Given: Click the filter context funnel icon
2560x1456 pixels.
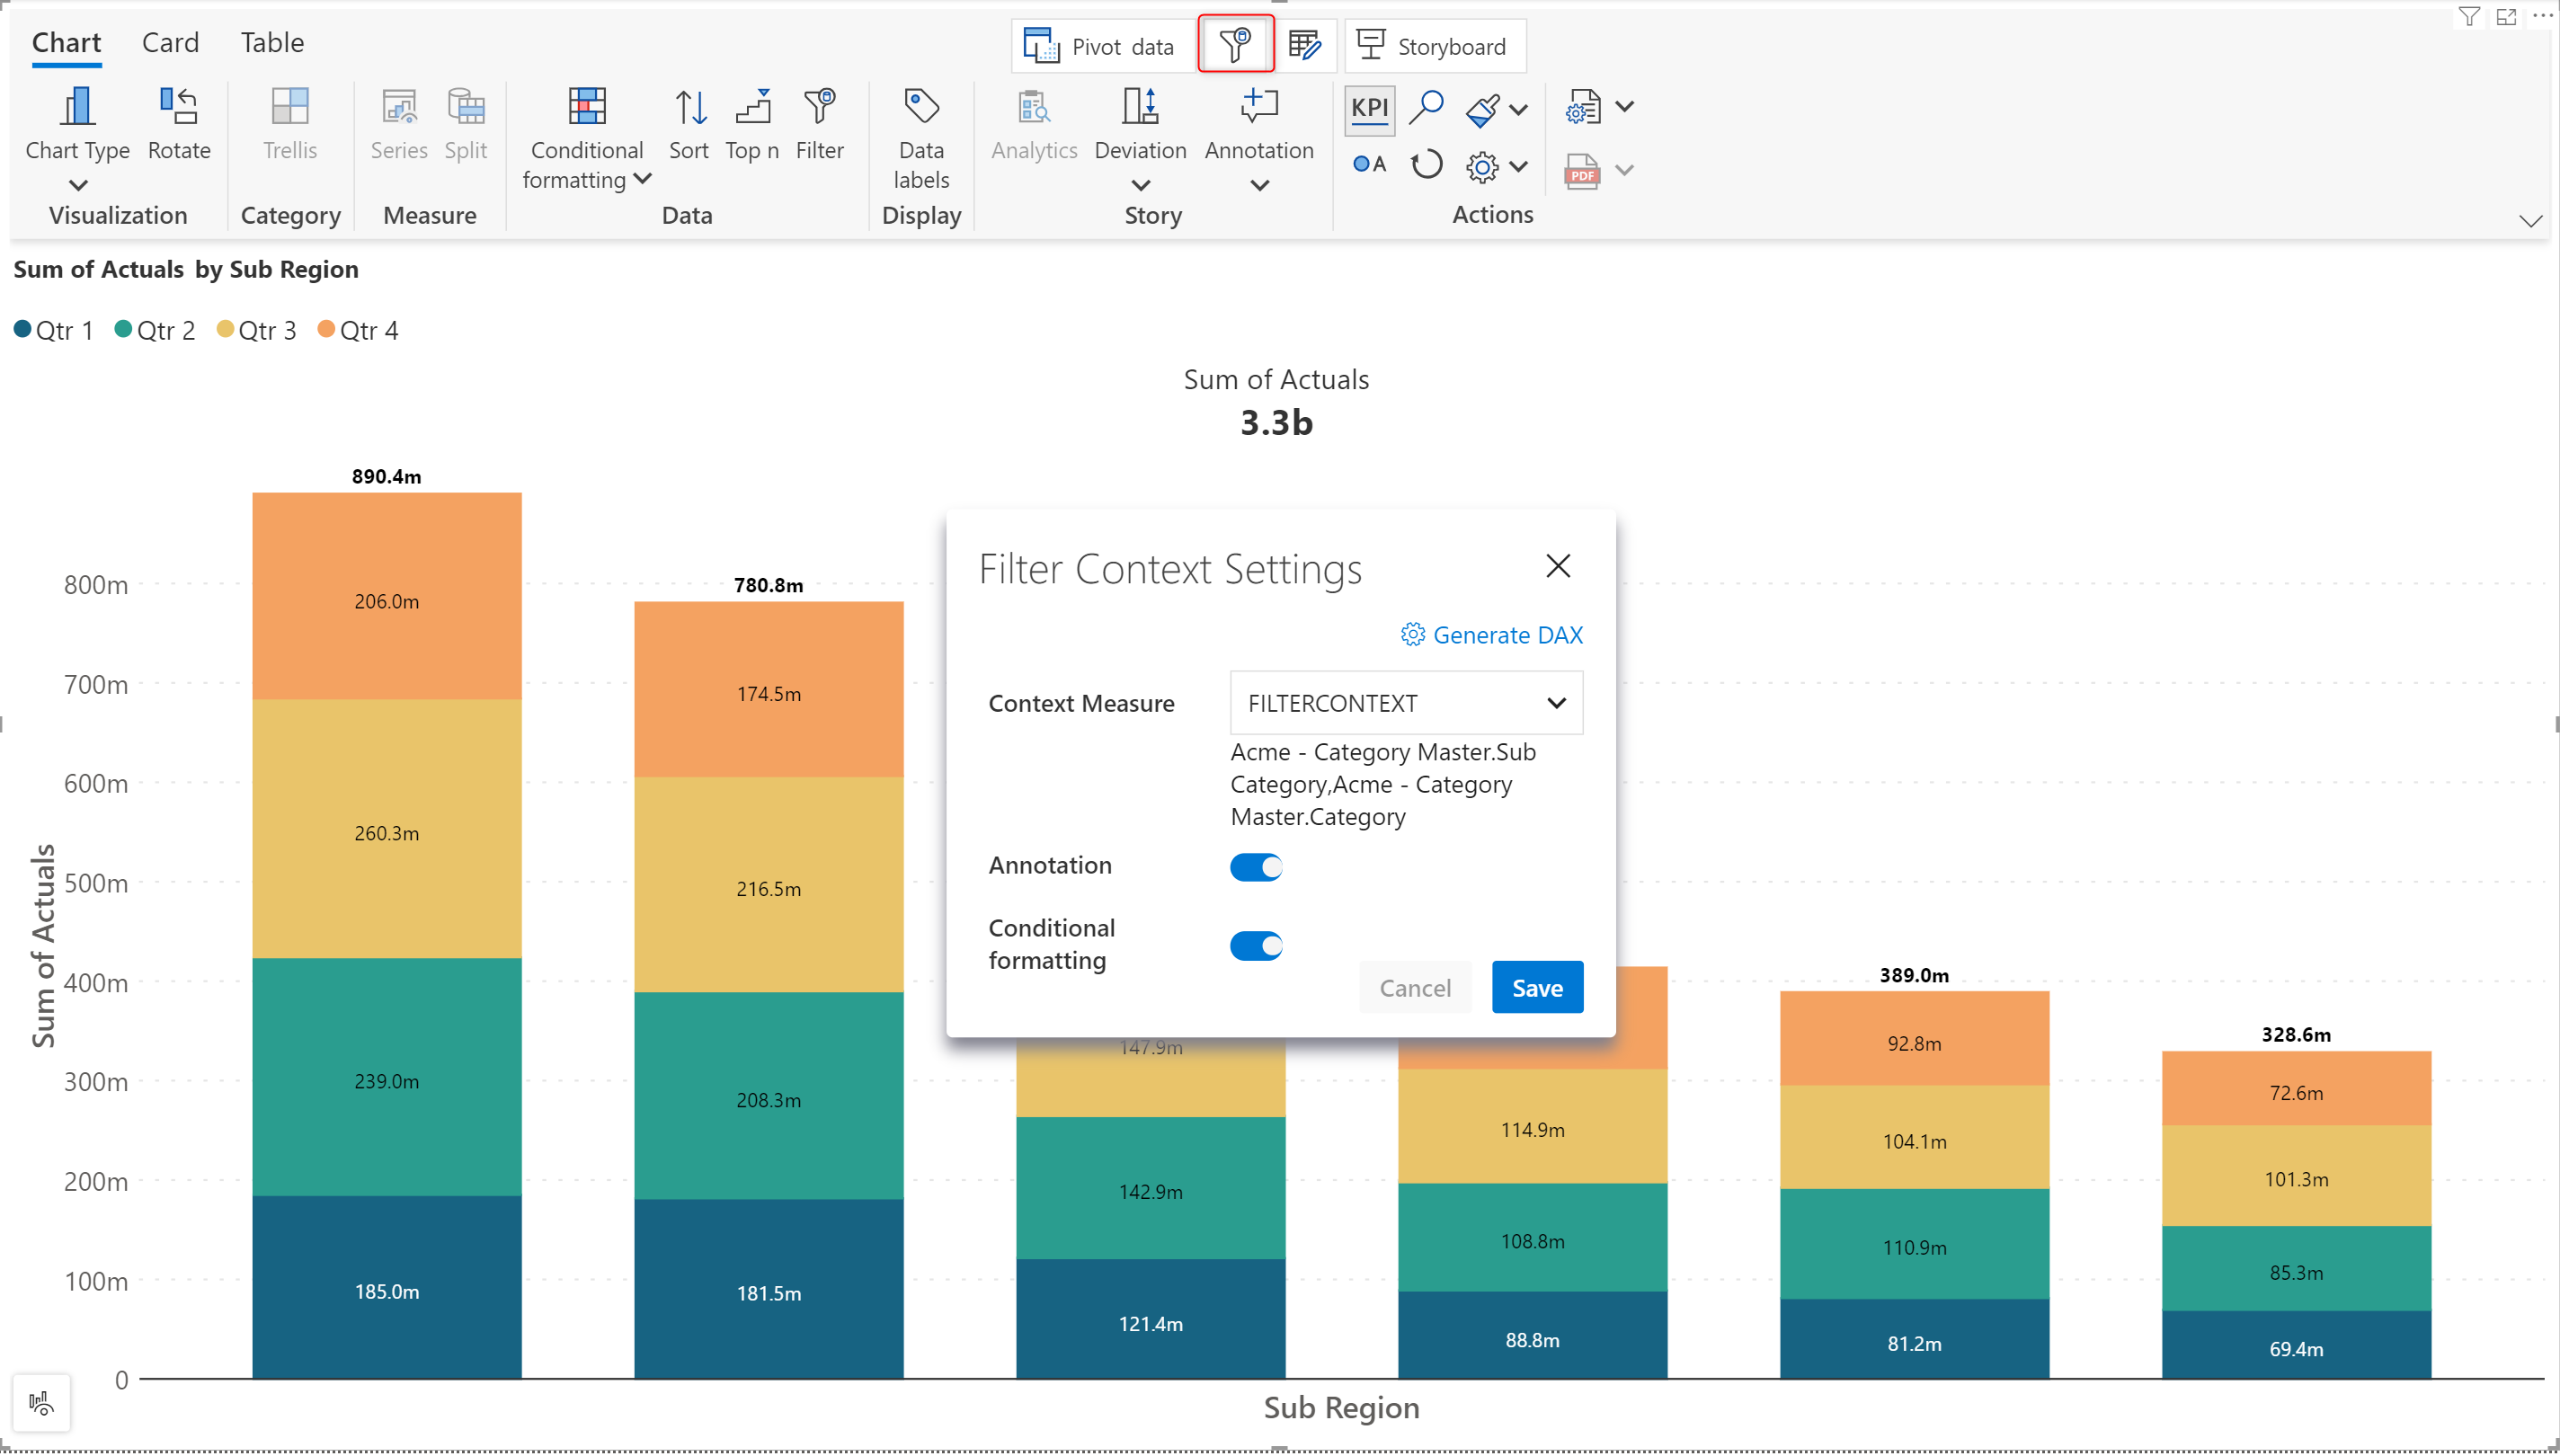Looking at the screenshot, I should coord(1236,45).
